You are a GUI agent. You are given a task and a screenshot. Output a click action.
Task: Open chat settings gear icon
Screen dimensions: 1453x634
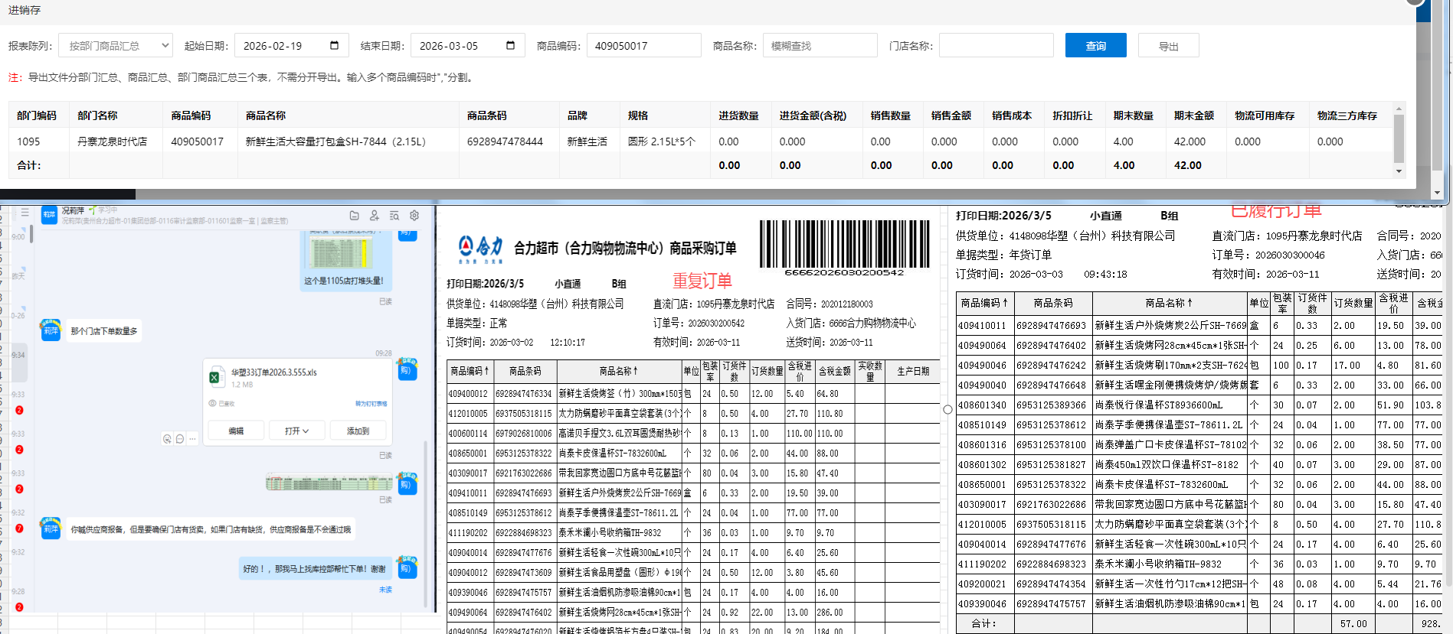(414, 216)
